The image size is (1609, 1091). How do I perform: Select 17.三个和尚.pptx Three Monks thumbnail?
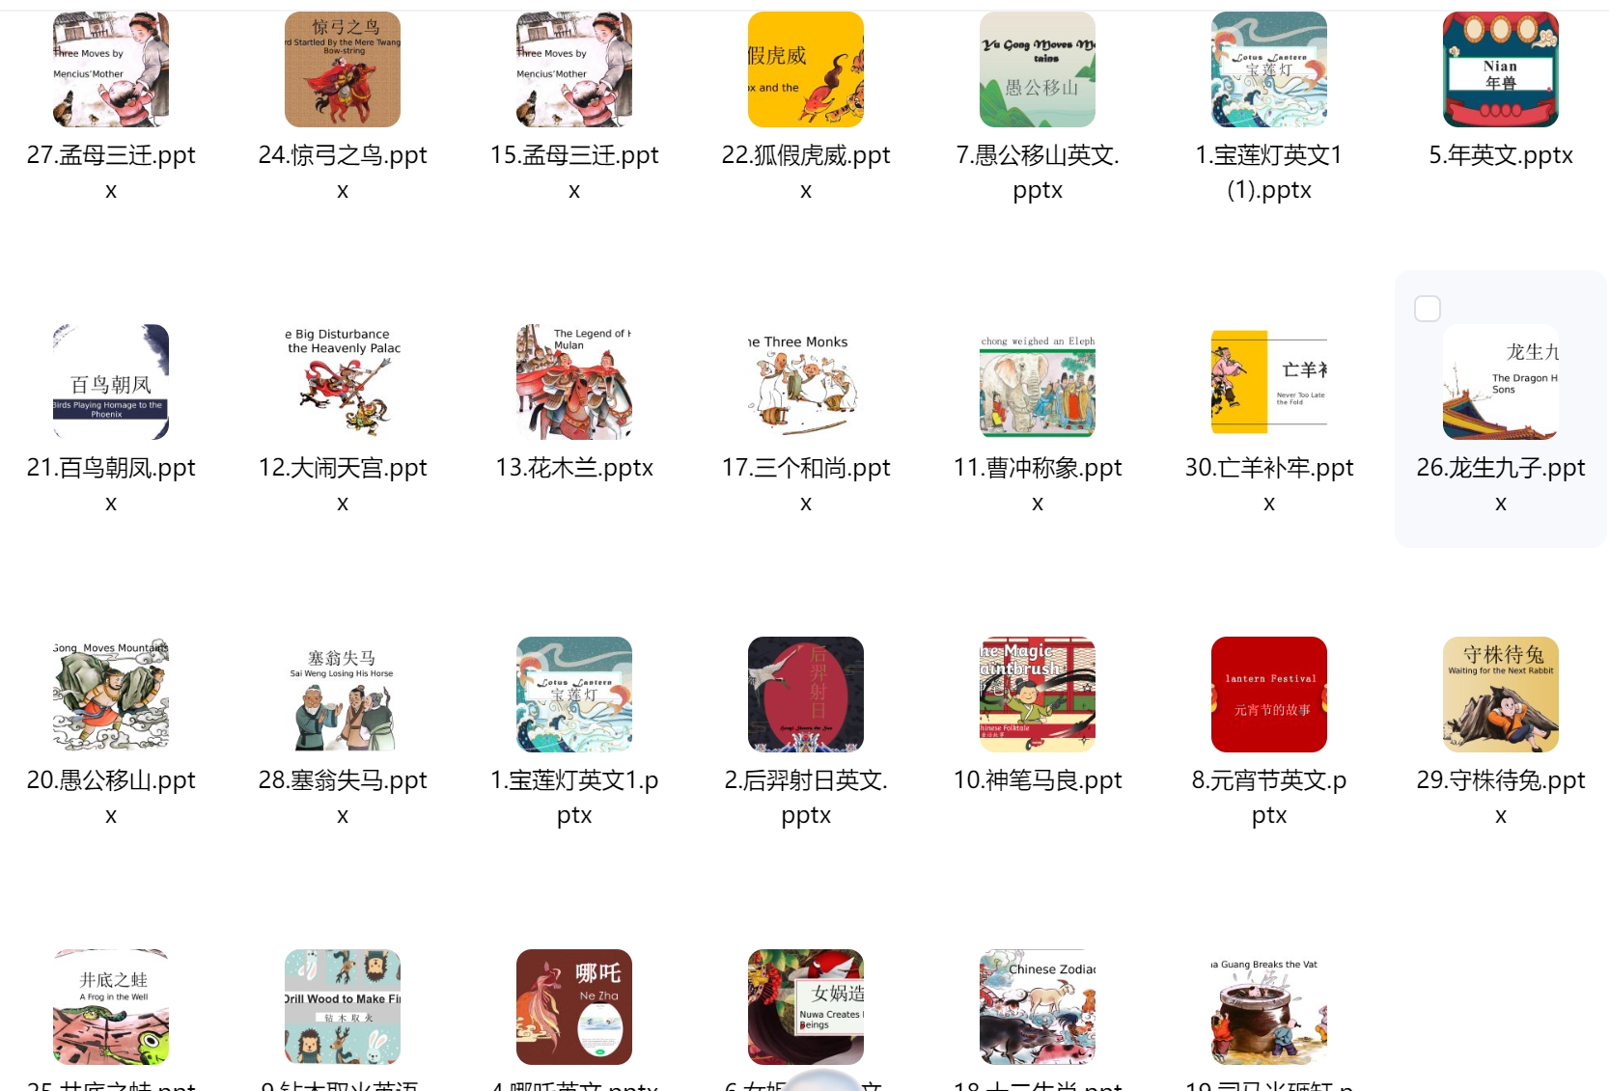coord(806,382)
